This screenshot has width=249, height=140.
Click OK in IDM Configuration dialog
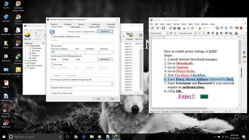coord(98,99)
